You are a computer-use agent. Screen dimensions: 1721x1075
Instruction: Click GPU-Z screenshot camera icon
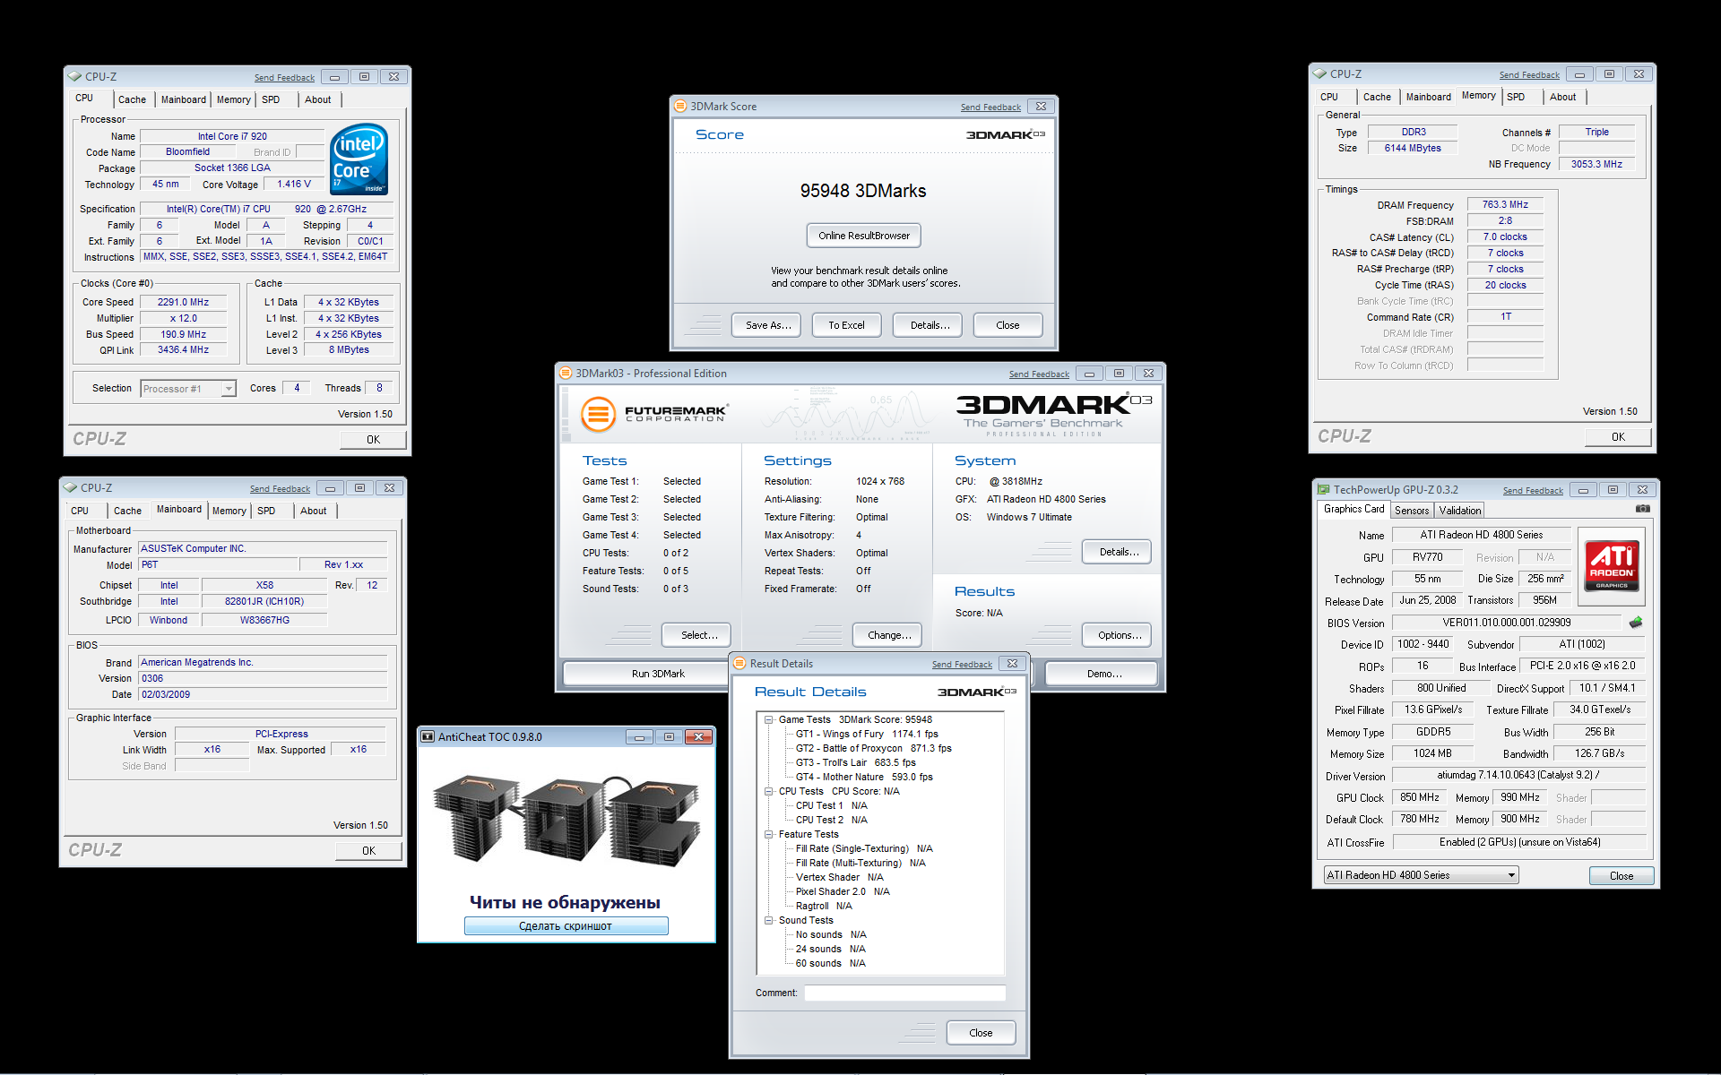click(1642, 509)
